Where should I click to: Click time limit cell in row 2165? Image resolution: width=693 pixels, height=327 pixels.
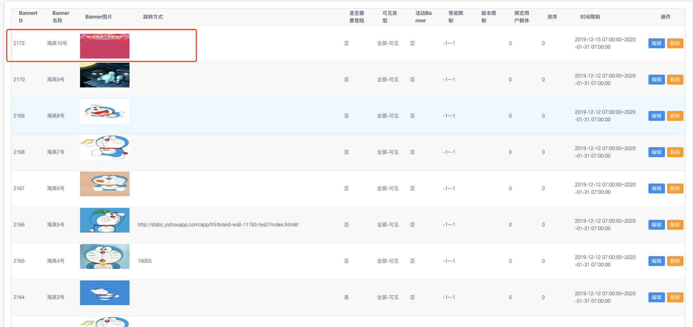click(x=605, y=261)
